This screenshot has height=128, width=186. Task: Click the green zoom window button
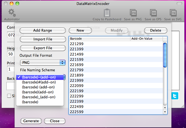click(x=17, y=4)
